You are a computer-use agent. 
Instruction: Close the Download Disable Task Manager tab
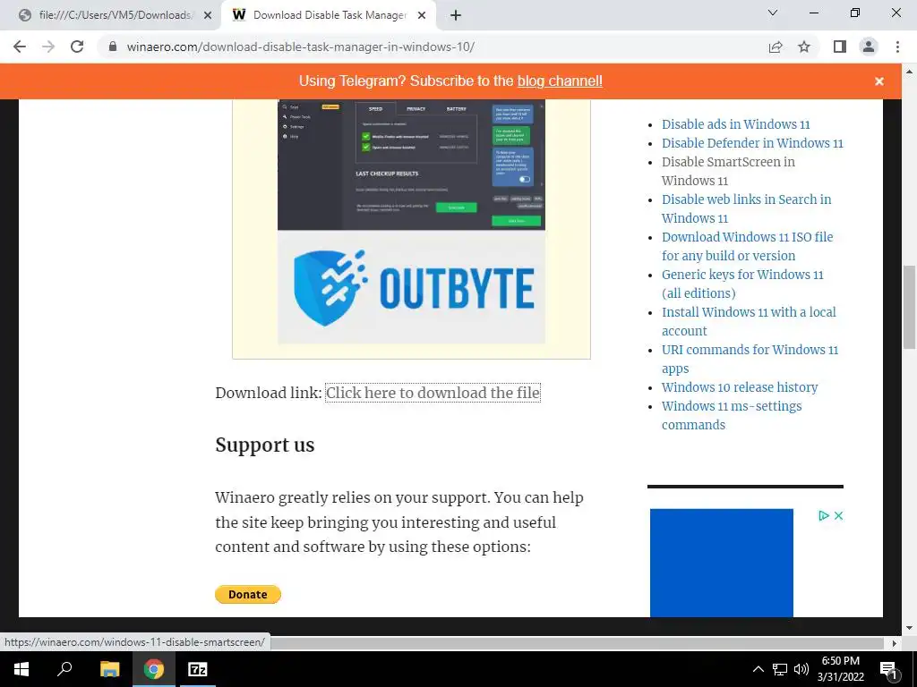[422, 15]
